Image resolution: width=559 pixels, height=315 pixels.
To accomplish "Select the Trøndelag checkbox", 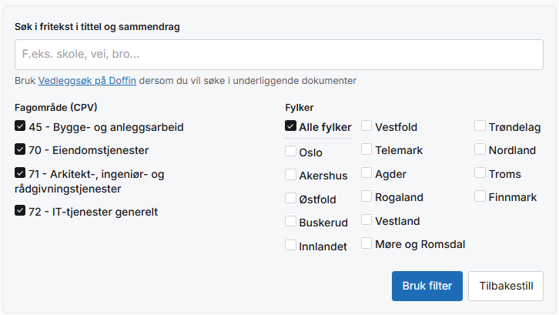I will tap(480, 126).
